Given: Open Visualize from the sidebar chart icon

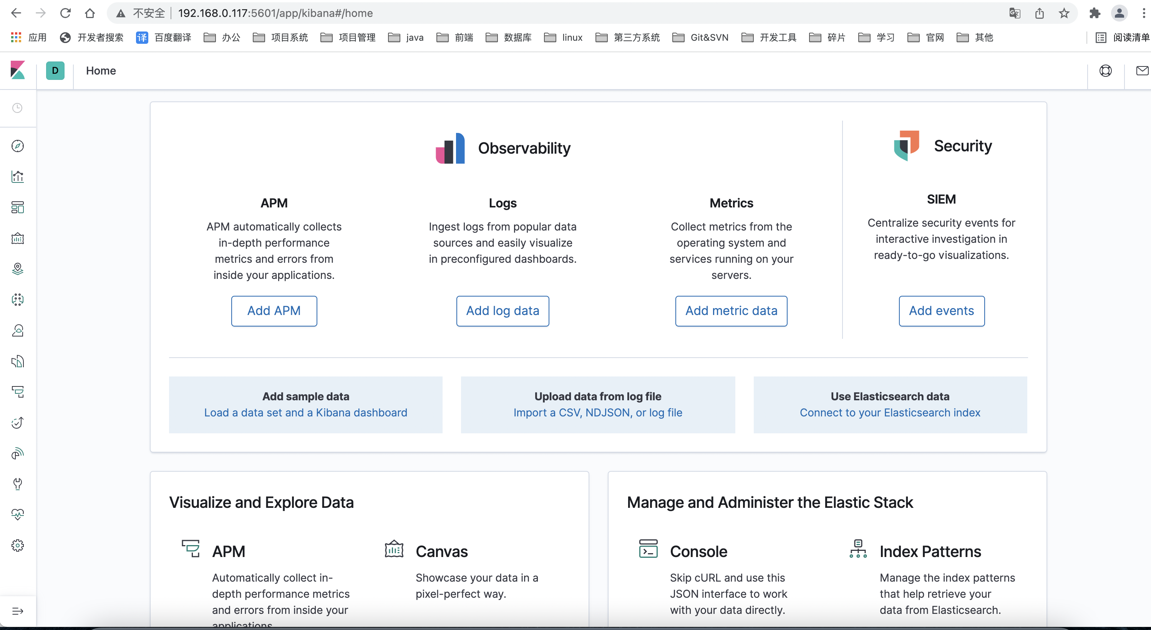Looking at the screenshot, I should pos(17,177).
